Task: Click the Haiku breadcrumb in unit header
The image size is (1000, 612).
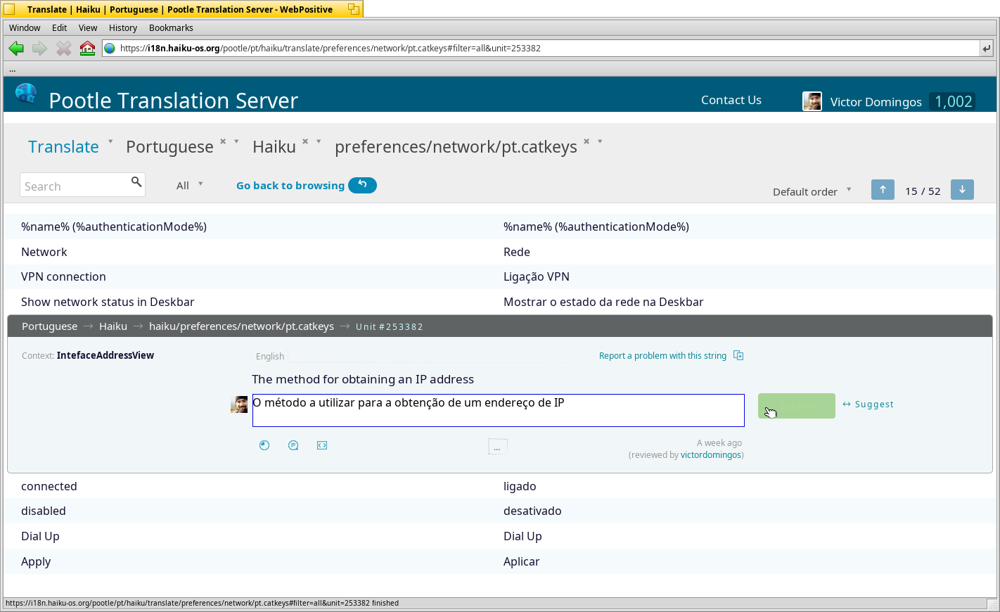Action: tap(113, 326)
